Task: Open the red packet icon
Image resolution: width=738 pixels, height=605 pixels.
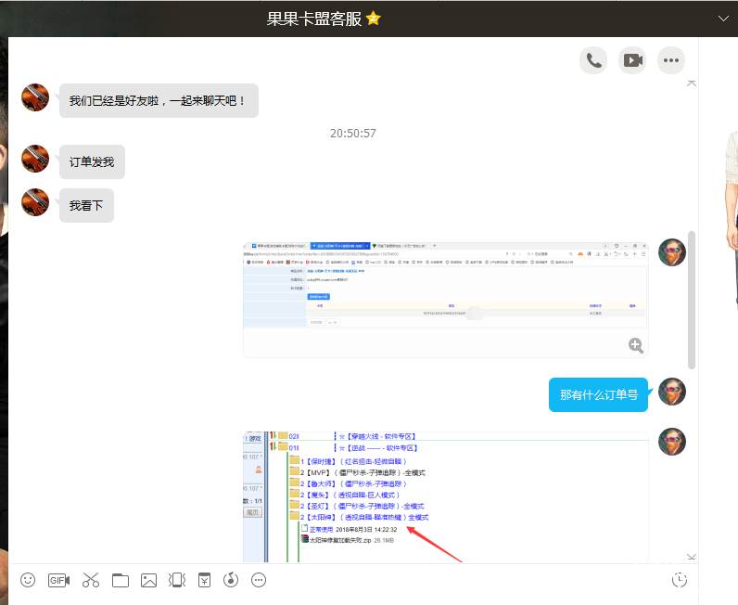Action: (x=204, y=580)
